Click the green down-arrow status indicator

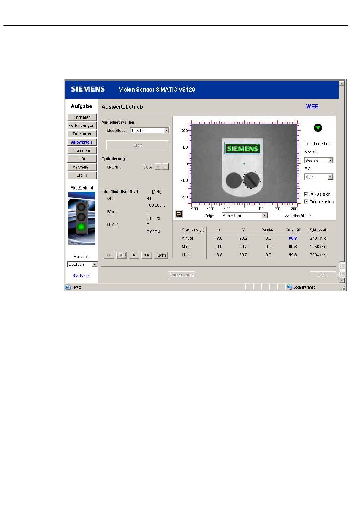(x=318, y=128)
